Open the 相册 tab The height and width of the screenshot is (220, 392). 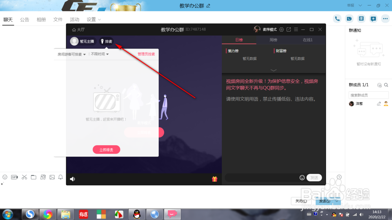tap(41, 20)
